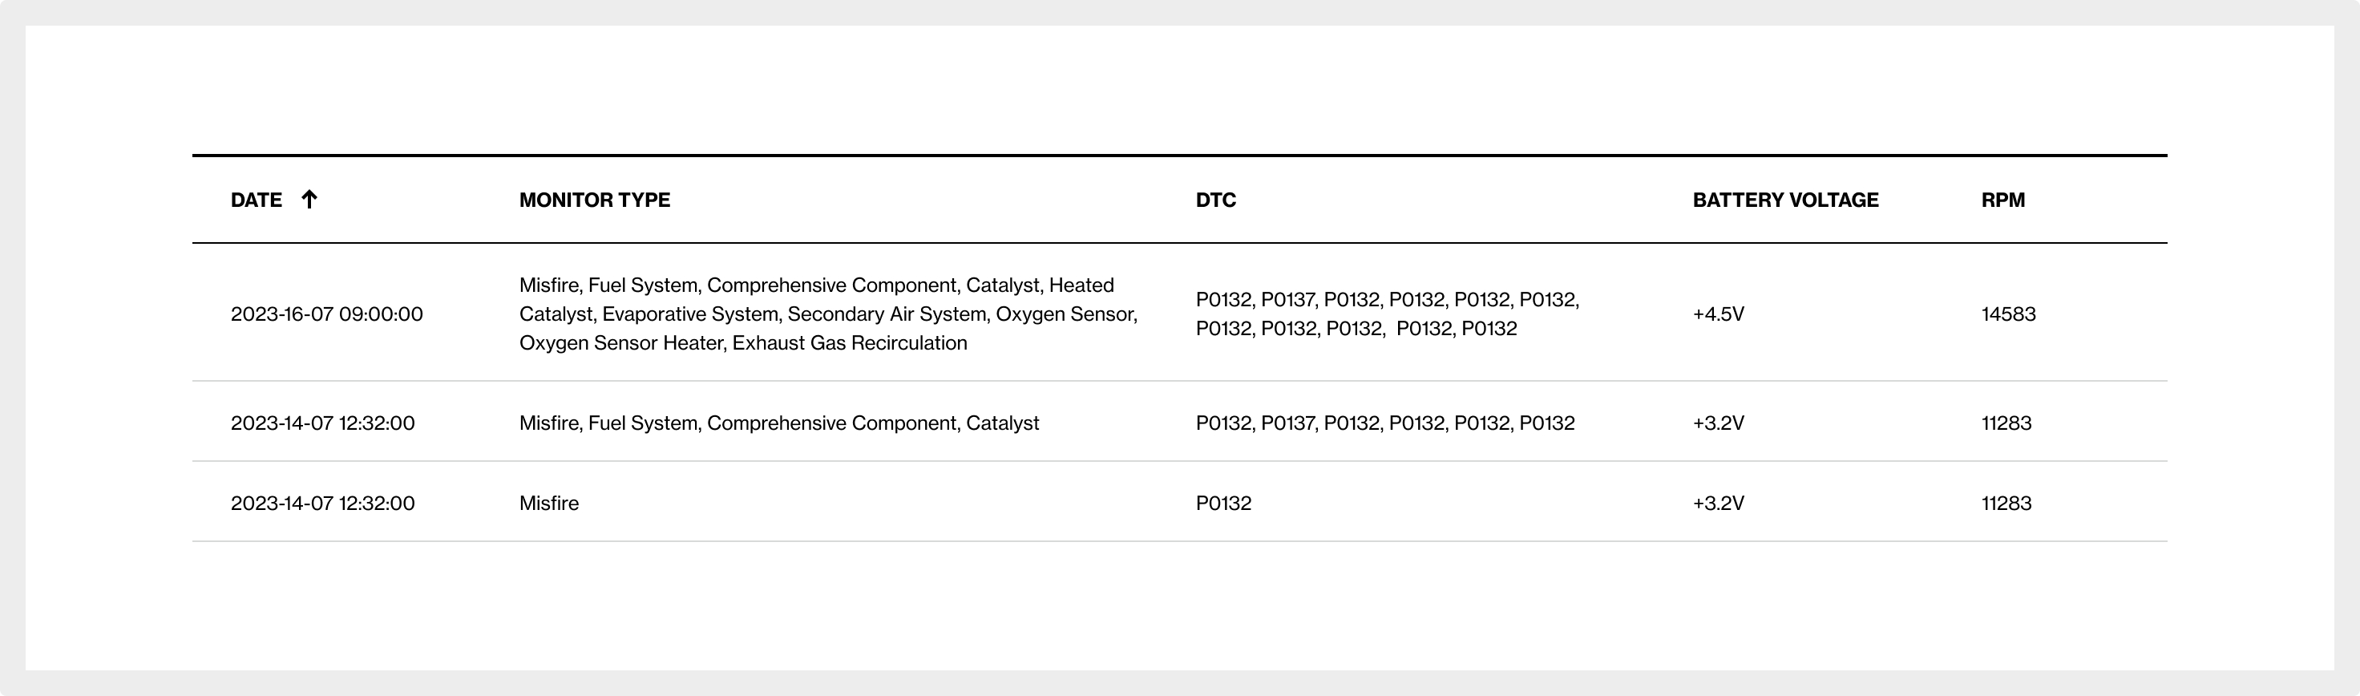Select the +3.2V value in the last row
The image size is (2360, 696).
(x=1718, y=504)
